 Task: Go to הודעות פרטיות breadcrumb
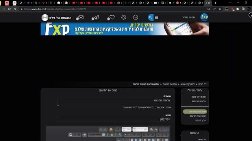point(170,84)
